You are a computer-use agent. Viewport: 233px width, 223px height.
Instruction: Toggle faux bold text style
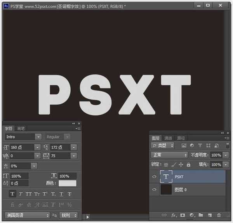(x=12, y=194)
